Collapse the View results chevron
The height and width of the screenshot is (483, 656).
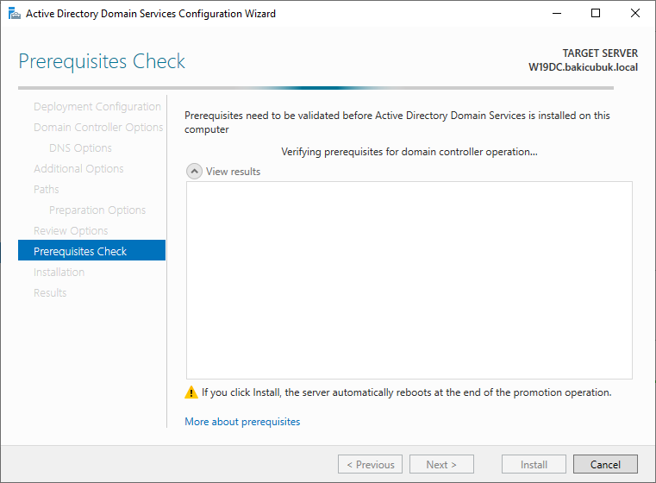[194, 171]
